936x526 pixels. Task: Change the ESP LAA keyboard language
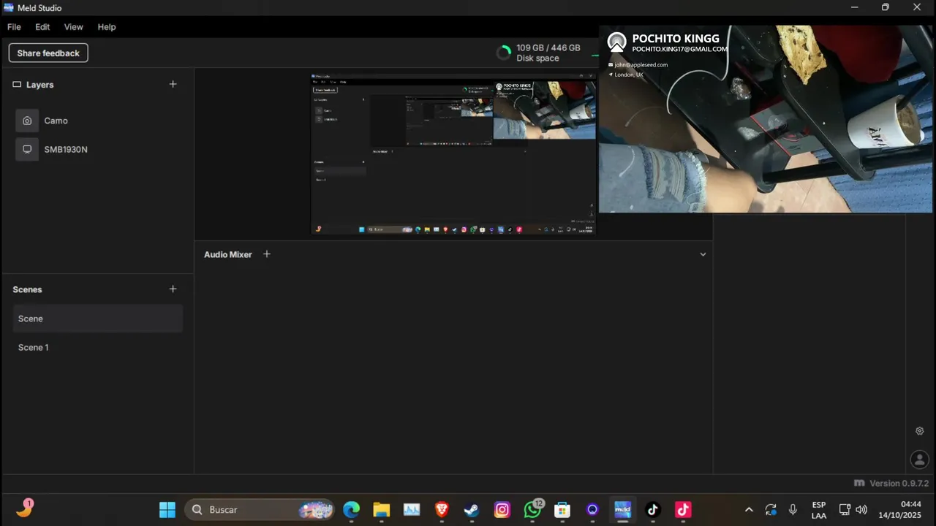819,510
